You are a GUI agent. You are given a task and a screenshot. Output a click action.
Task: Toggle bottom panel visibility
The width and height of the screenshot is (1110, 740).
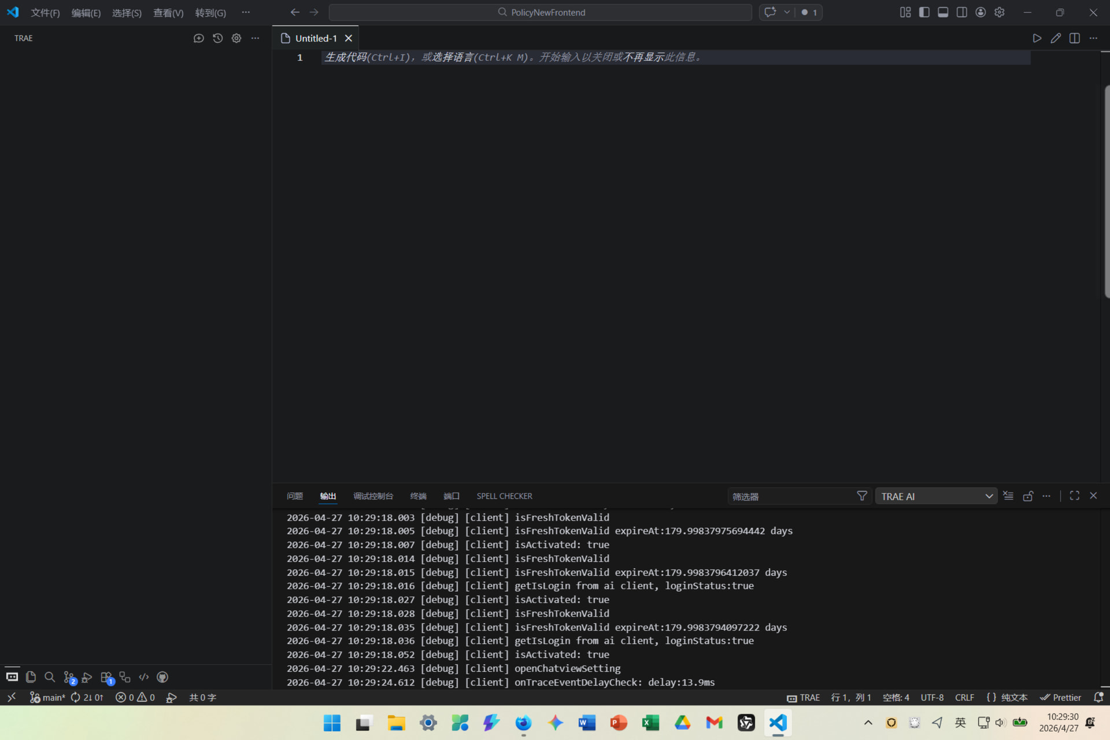coord(943,12)
